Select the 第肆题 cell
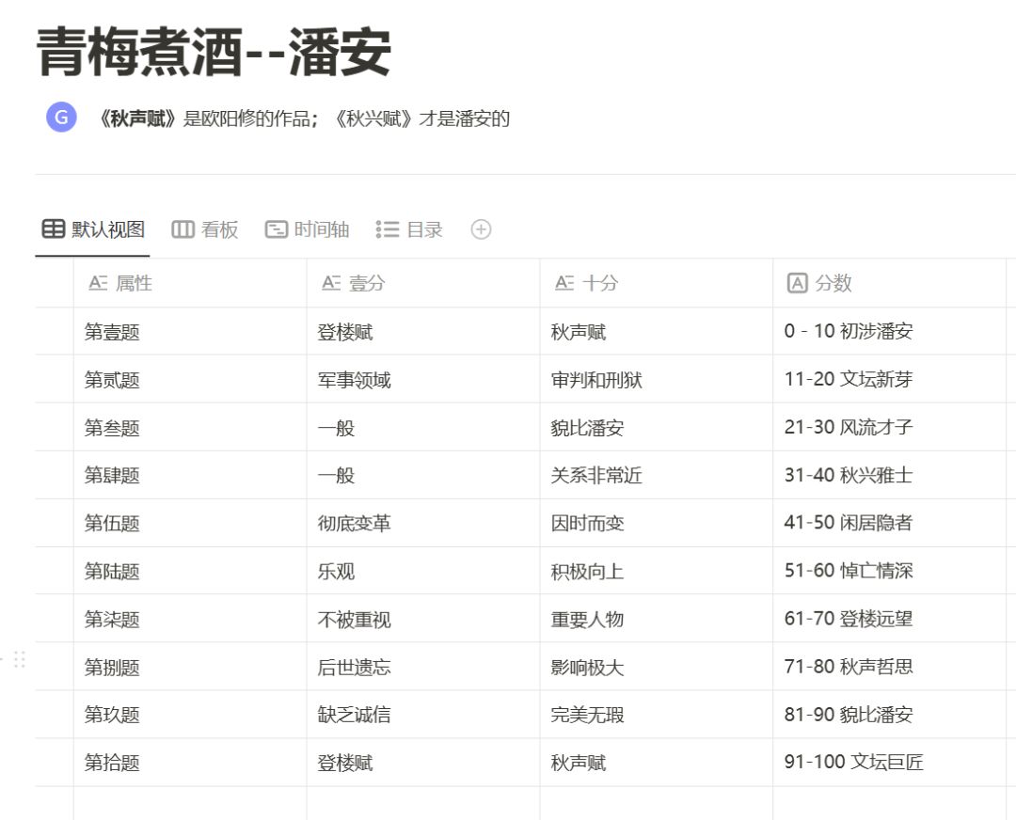Screen dimensions: 1016x820 tap(190, 476)
